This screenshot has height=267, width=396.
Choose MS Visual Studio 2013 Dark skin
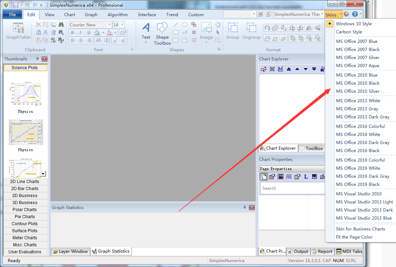coord(364,210)
